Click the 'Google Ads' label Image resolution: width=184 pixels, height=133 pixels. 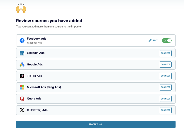pyautogui.click(x=35, y=64)
